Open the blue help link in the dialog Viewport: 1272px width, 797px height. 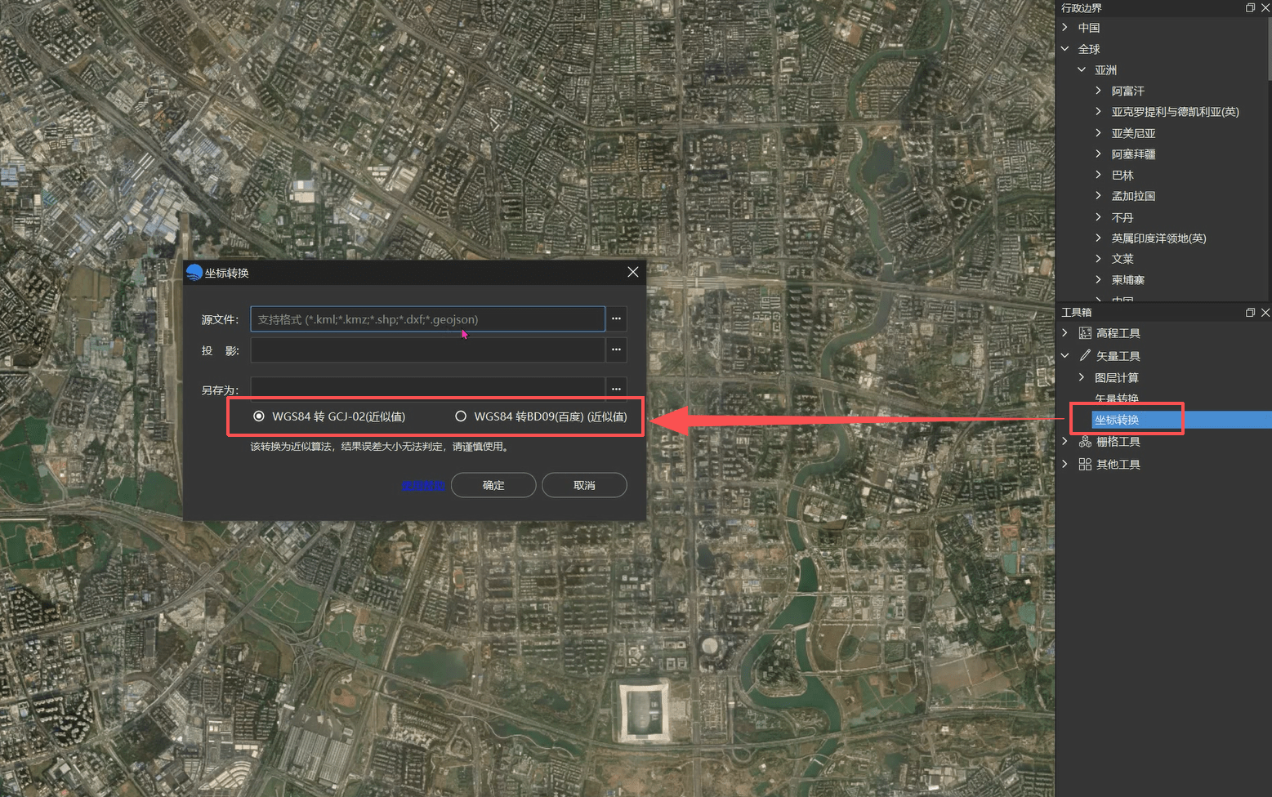coord(423,486)
